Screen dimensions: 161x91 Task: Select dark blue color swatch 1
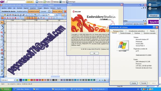click(x=21, y=80)
